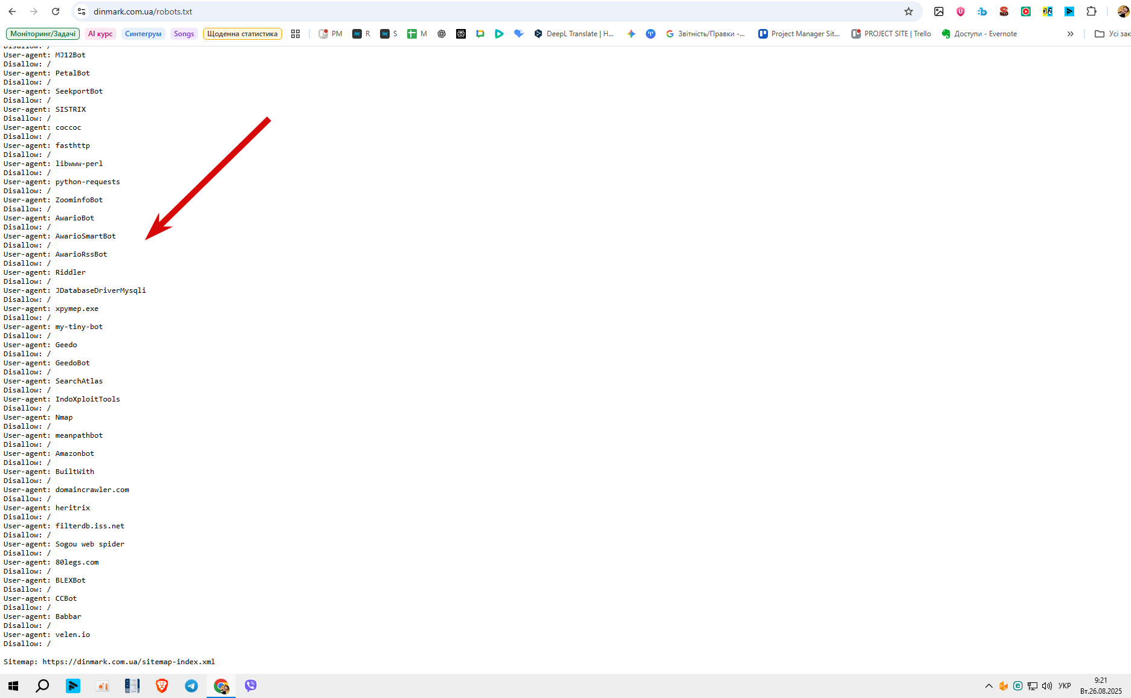Open the Gemini sparkle bookmark
Viewport: 1131px width, 698px height.
click(631, 34)
